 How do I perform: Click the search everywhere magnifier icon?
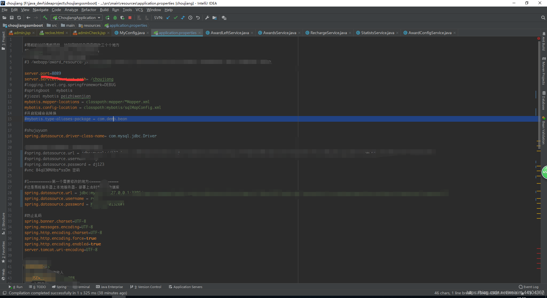pos(543,18)
